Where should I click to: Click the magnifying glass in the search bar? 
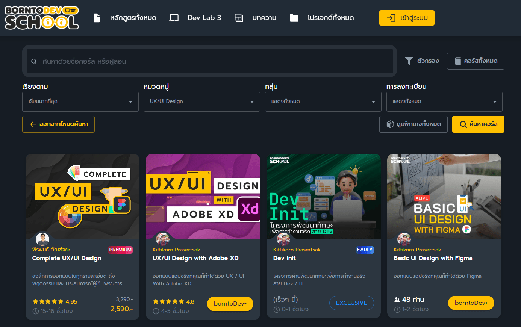[x=34, y=61]
